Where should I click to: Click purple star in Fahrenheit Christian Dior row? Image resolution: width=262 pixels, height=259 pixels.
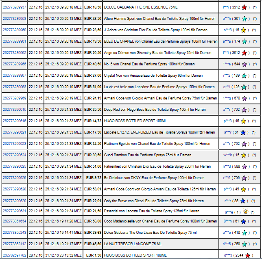click(x=244, y=166)
